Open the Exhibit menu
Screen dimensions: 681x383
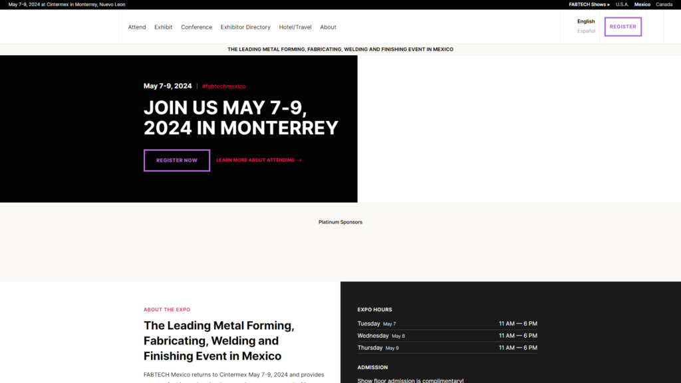click(x=164, y=27)
